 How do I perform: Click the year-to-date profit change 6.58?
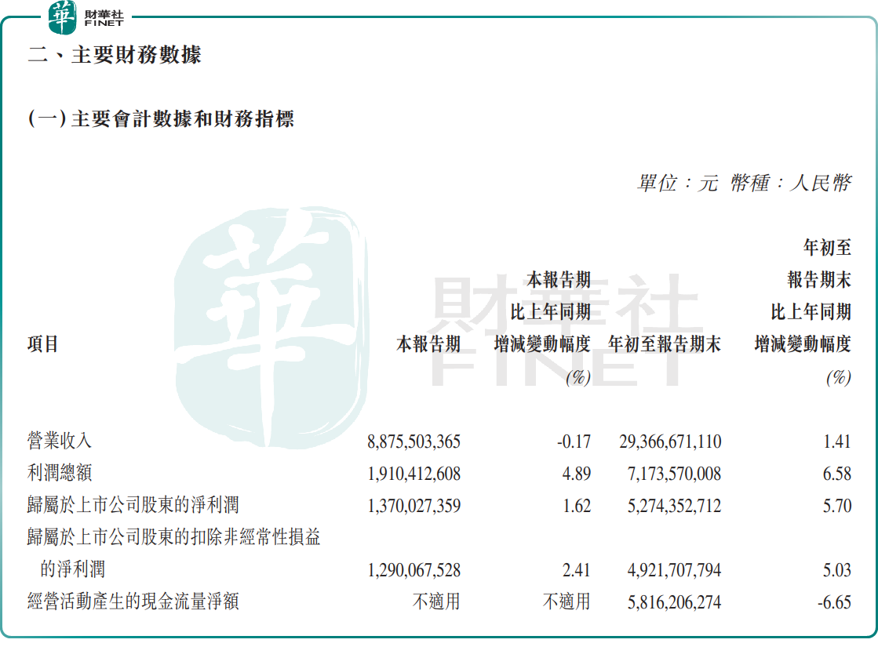(x=837, y=474)
